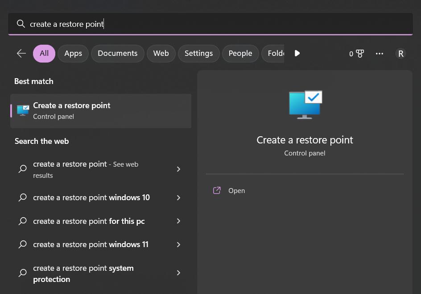The width and height of the screenshot is (421, 294).
Task: Open the R user account avatar
Action: 400,54
